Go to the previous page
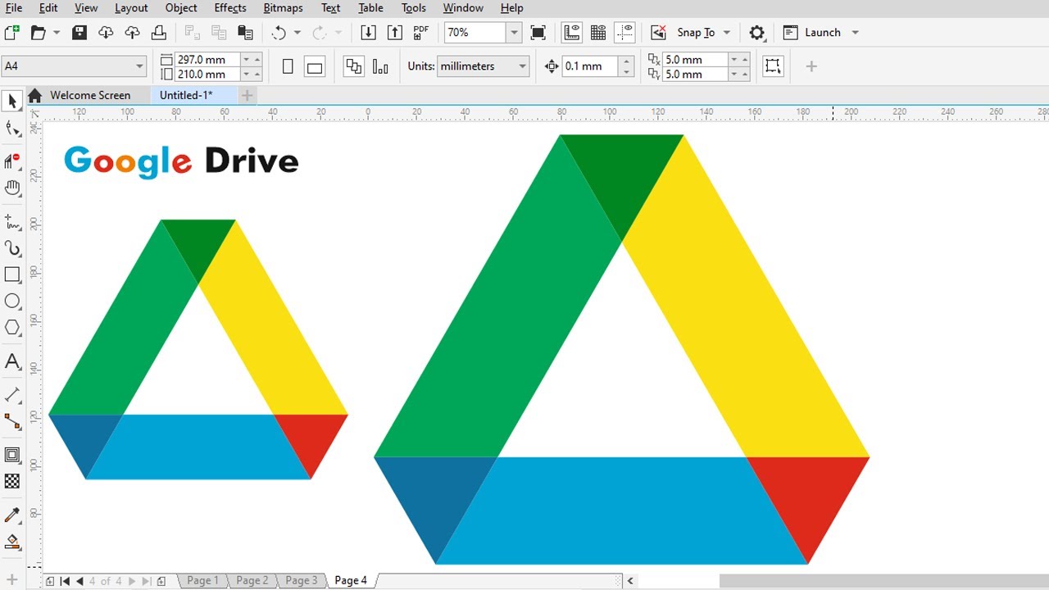This screenshot has height=590, width=1049. [x=79, y=581]
